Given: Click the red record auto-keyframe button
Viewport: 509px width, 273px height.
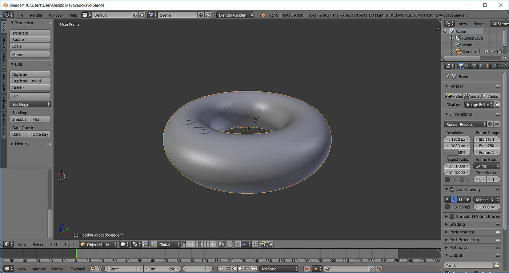Looking at the screenshot, I should coord(306,269).
